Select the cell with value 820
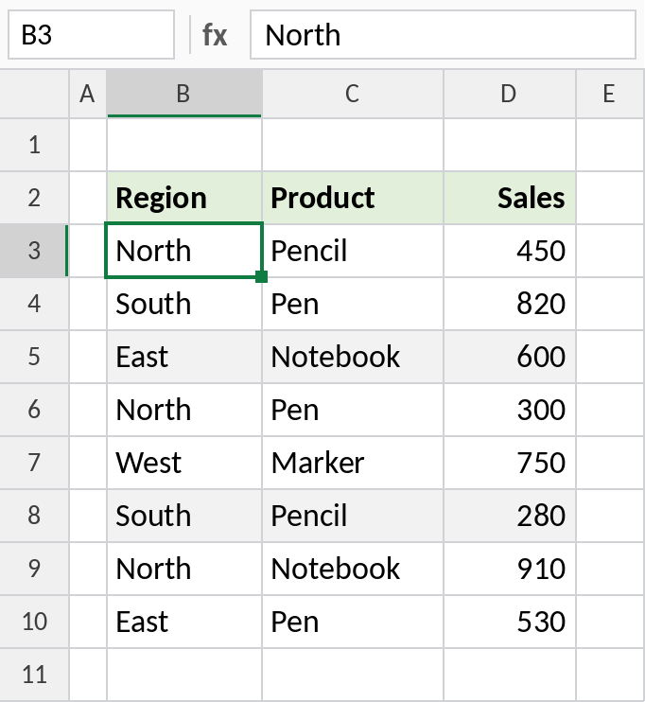 pos(510,304)
